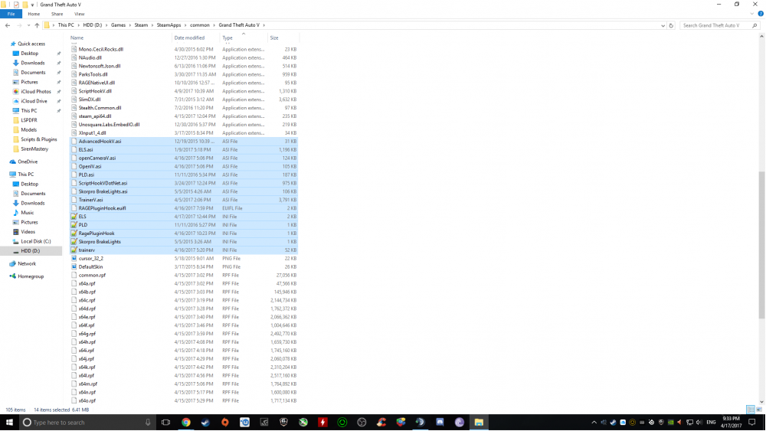The height and width of the screenshot is (431, 766).
Task: Expand breadcrumb arrow after Grand Theft Auto V
Action: click(264, 25)
